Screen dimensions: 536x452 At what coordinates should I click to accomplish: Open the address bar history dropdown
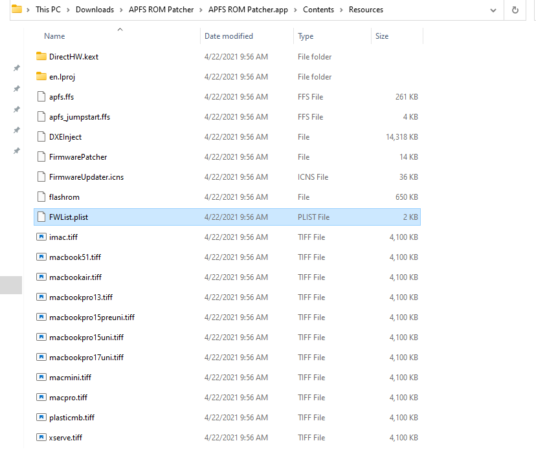tap(493, 10)
